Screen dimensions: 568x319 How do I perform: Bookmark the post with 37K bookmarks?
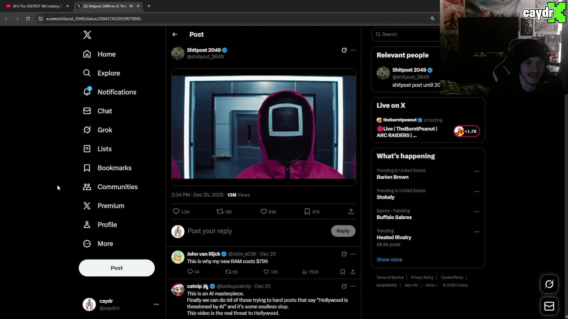[307, 211]
